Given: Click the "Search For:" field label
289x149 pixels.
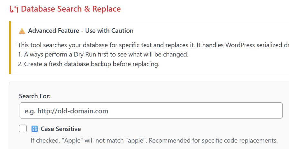Looking at the screenshot, I should tap(35, 96).
